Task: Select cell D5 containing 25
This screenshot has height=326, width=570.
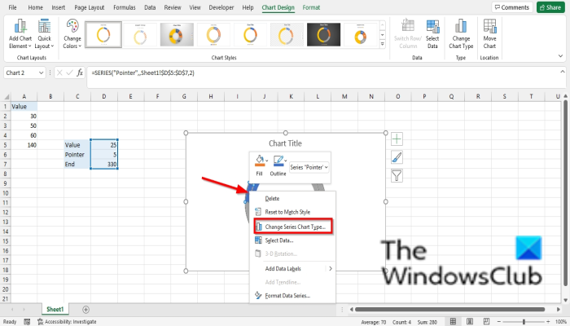Action: tap(104, 145)
